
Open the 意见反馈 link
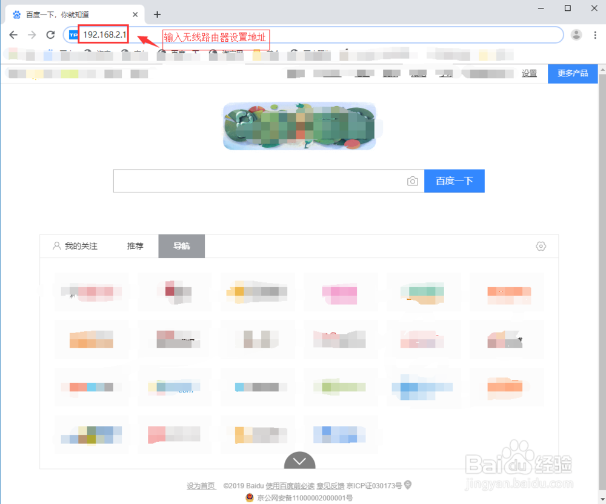coord(330,486)
